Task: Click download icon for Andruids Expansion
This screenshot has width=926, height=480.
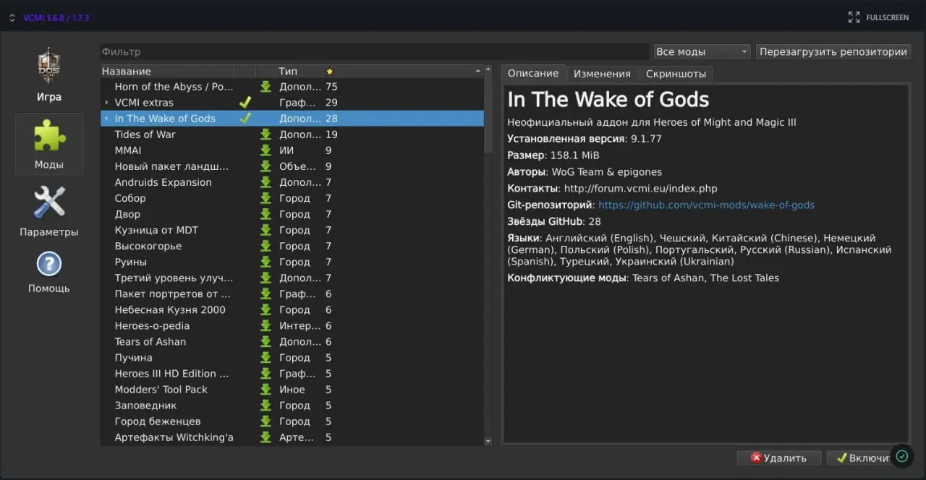Action: [266, 182]
